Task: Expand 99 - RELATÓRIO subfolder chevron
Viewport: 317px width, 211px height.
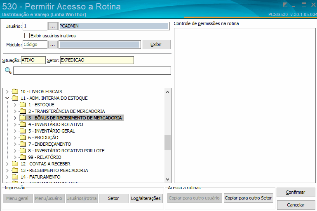Action: pos(15,157)
